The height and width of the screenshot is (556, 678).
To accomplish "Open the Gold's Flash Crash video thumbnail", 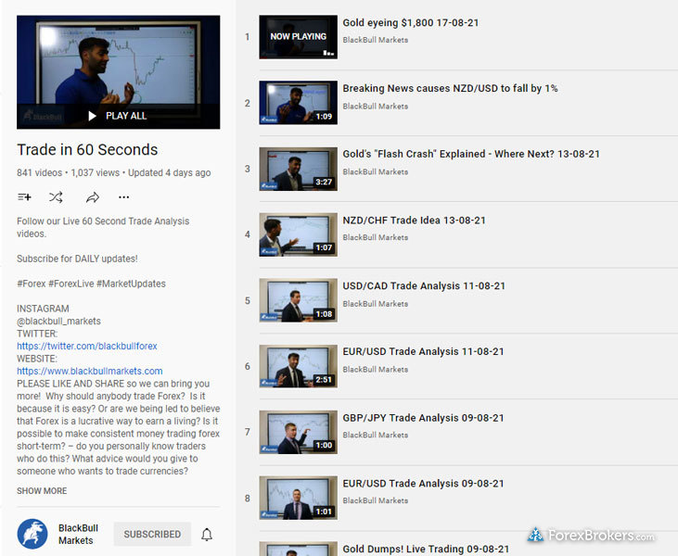I will coord(298,169).
